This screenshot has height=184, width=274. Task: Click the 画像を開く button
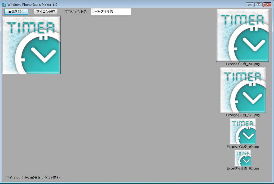(16, 12)
